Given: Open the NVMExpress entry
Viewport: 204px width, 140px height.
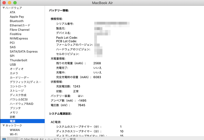Looking at the screenshot, I should tap(19, 38).
